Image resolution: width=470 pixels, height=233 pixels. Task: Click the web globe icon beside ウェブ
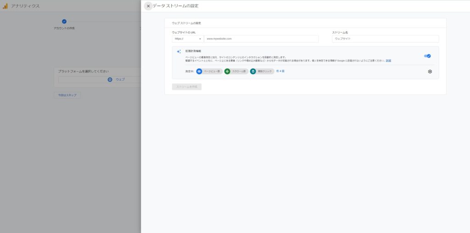tap(110, 79)
